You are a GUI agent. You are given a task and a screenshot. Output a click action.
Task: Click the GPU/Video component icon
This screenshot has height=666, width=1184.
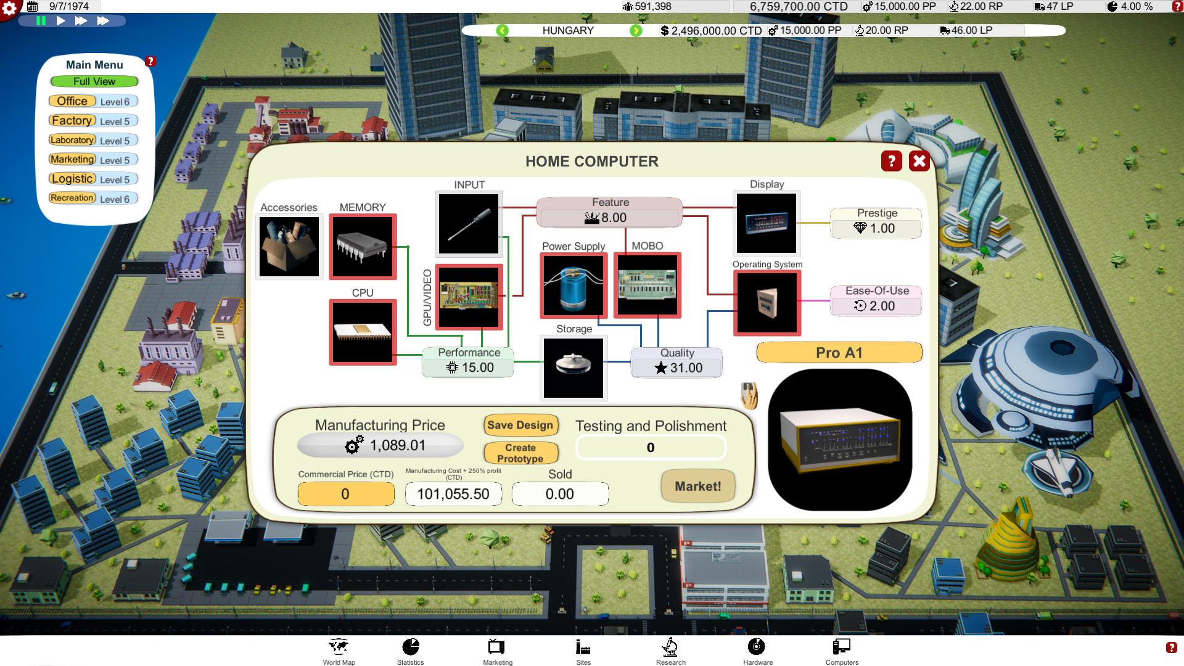(469, 295)
